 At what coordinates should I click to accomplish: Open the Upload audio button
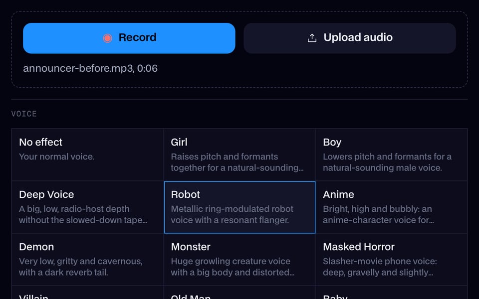point(349,38)
